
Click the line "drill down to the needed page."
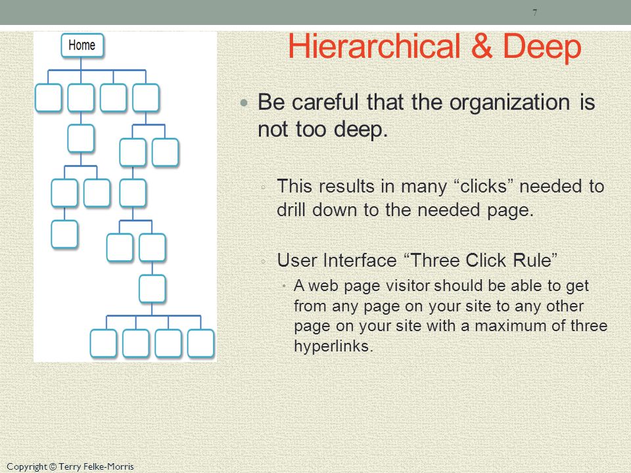pyautogui.click(x=406, y=210)
